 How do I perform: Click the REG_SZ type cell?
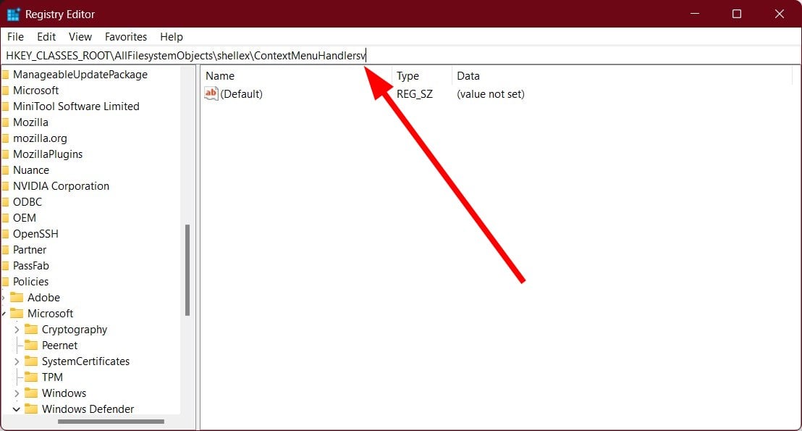(414, 94)
